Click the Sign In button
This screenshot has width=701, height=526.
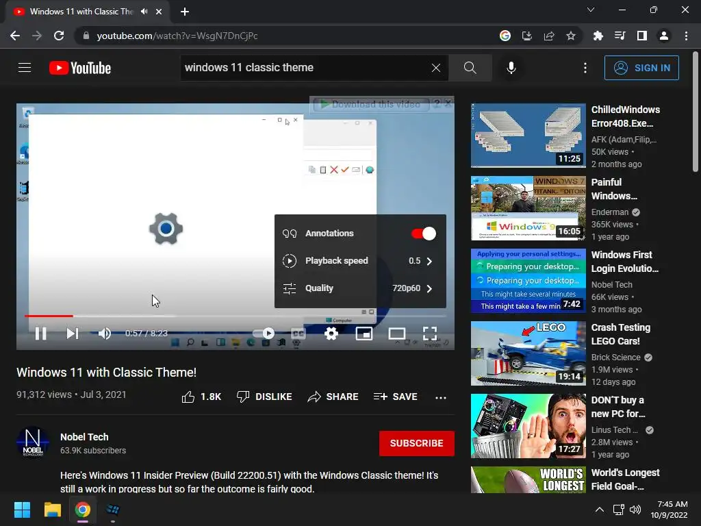click(x=641, y=68)
